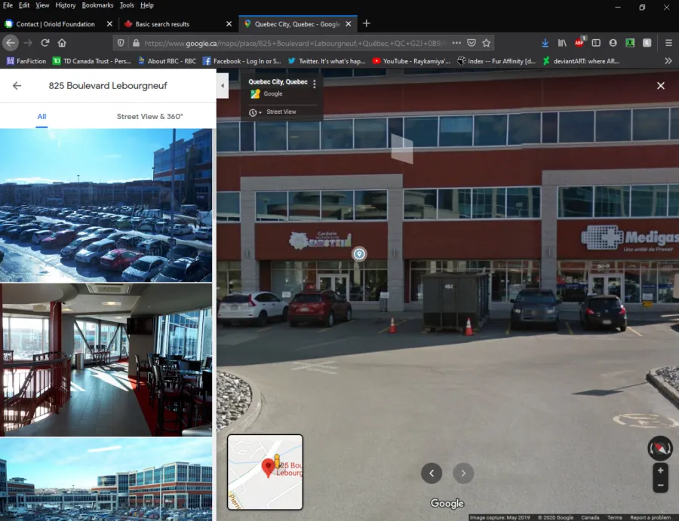Image resolution: width=679 pixels, height=521 pixels.
Task: Click the Terms link at bottom
Action: (614, 517)
